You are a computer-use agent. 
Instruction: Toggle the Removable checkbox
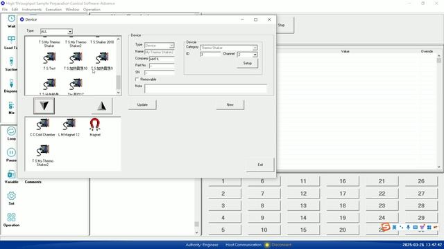pos(137,80)
